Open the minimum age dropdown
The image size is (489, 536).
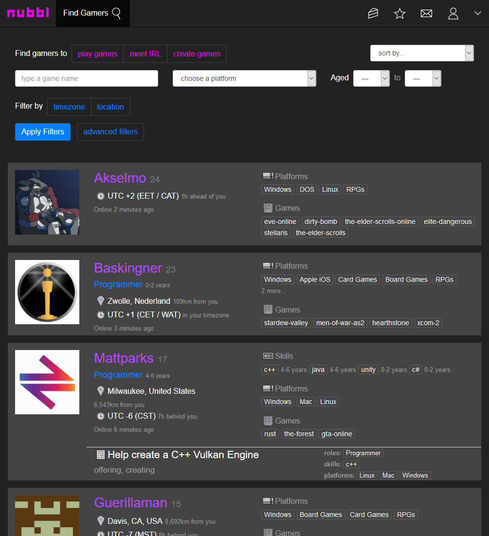coord(371,78)
